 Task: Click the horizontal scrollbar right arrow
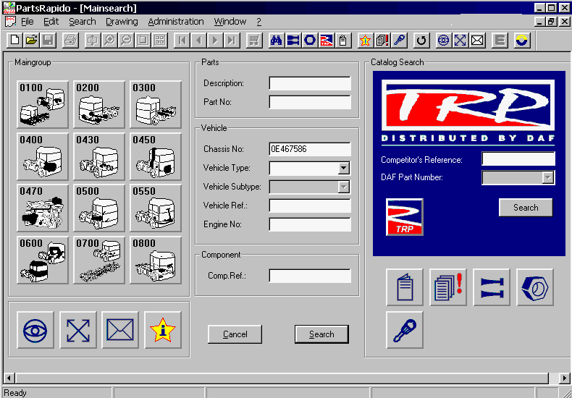click(565, 378)
